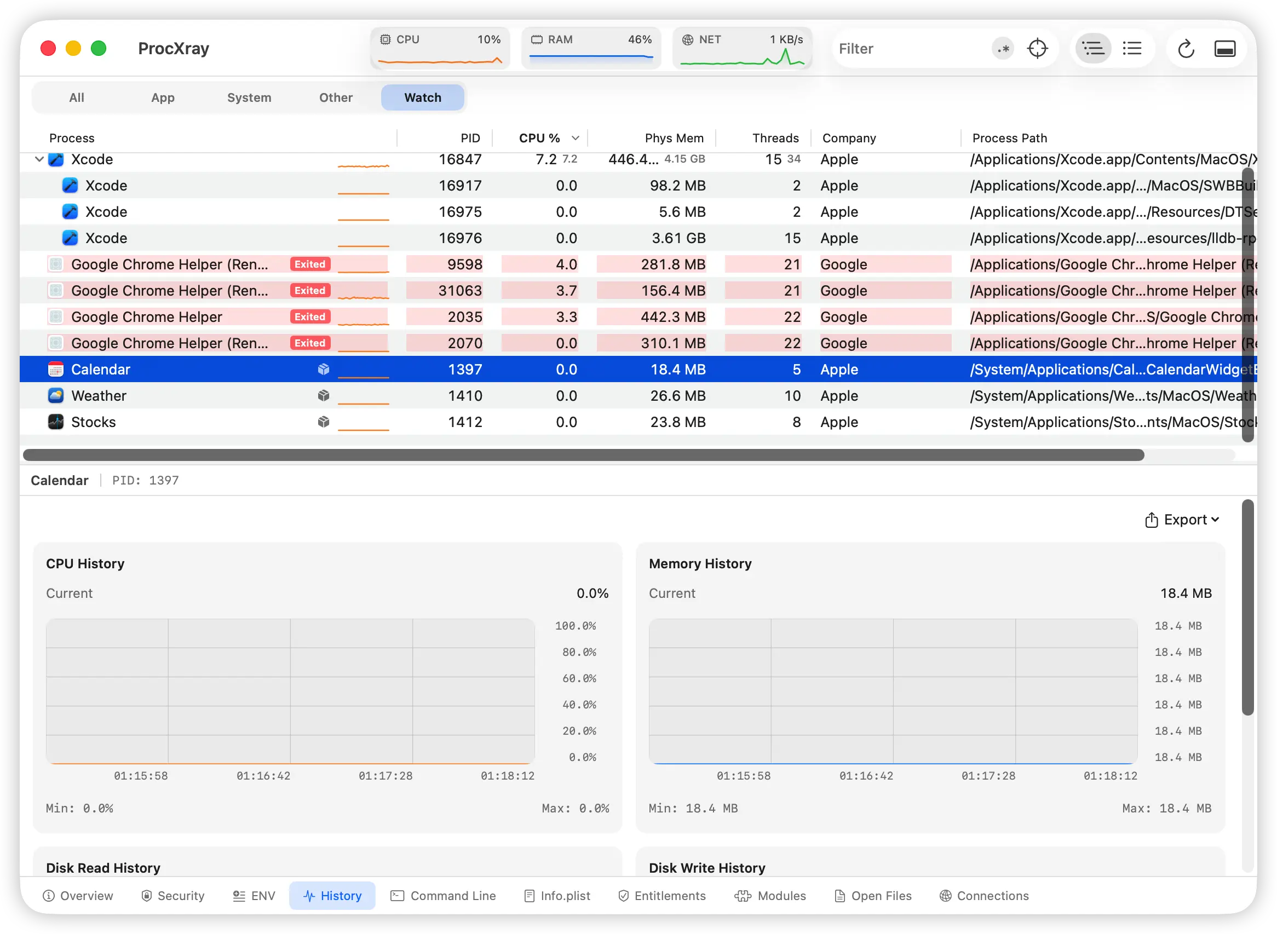Open the CPU usage meter
This screenshot has width=1277, height=934.
pos(440,49)
